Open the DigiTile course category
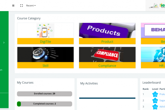 45,42
